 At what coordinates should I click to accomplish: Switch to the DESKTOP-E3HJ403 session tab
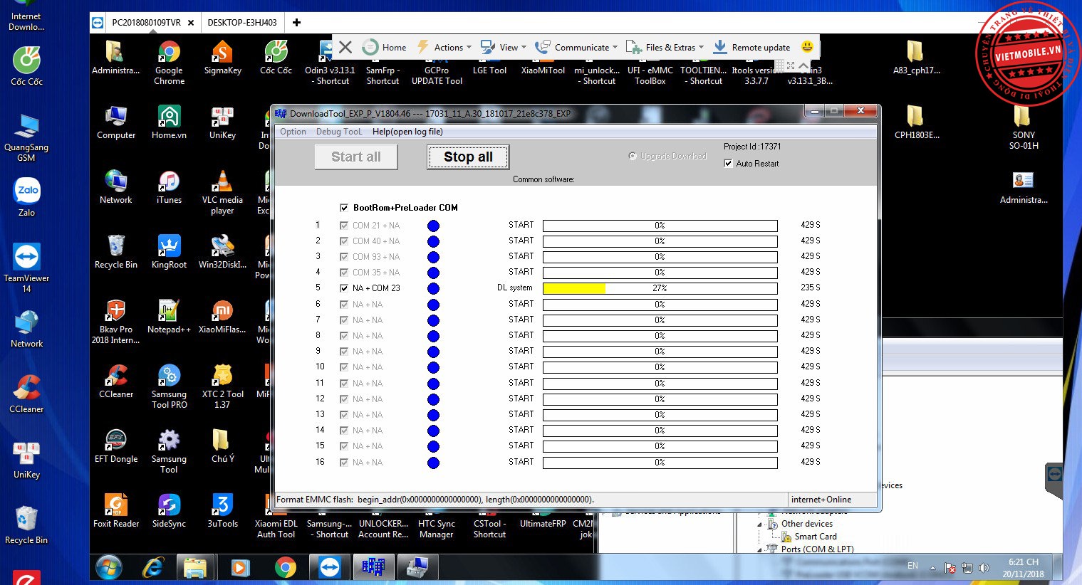click(242, 23)
